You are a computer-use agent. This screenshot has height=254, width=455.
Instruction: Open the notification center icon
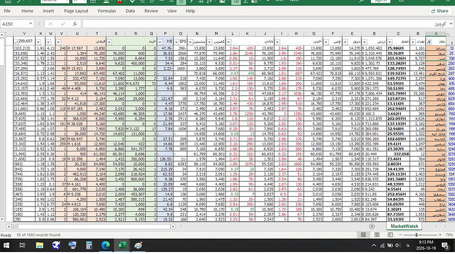(x=445, y=245)
